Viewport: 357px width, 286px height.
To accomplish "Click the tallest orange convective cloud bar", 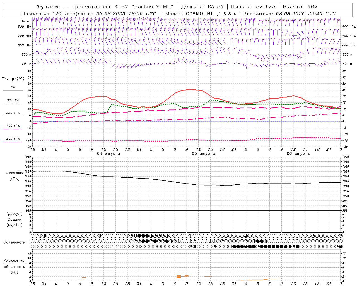I will coord(179,277).
